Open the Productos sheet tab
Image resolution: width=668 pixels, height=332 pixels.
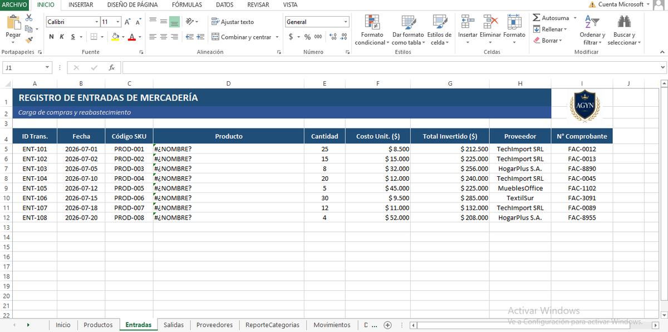click(x=98, y=325)
